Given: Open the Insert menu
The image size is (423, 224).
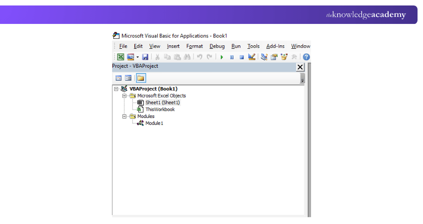Looking at the screenshot, I should 173,46.
